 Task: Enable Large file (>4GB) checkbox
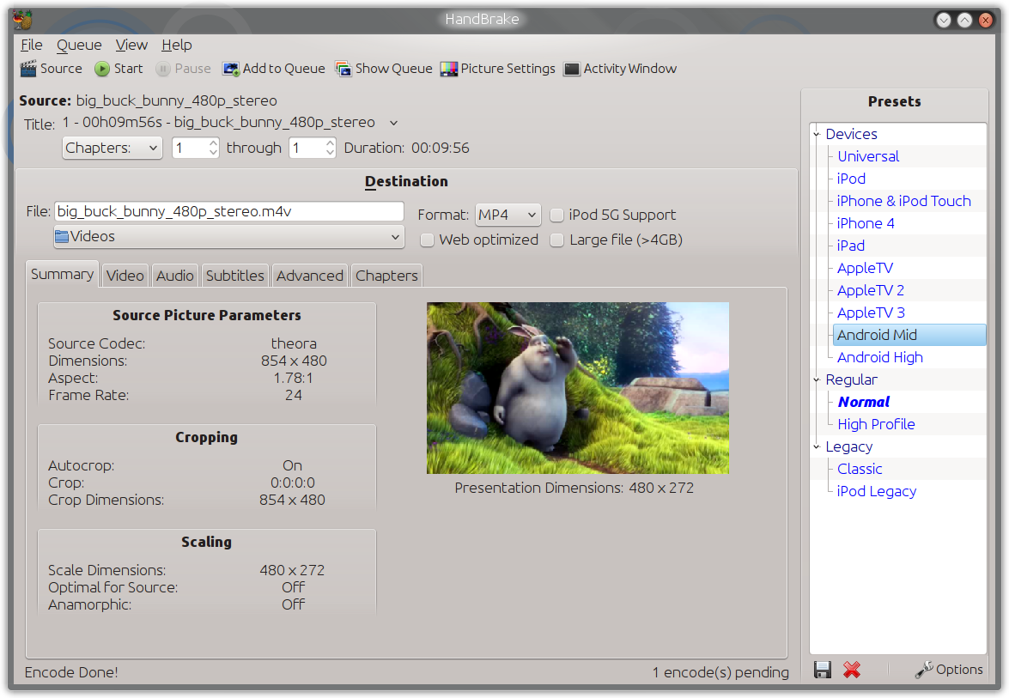pos(557,240)
